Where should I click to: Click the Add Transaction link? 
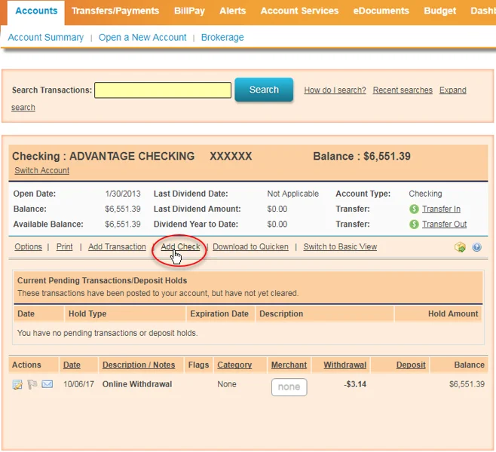click(x=117, y=246)
